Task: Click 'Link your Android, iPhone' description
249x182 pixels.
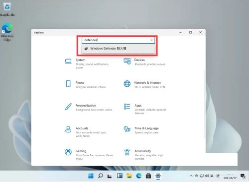Action: [91, 87]
